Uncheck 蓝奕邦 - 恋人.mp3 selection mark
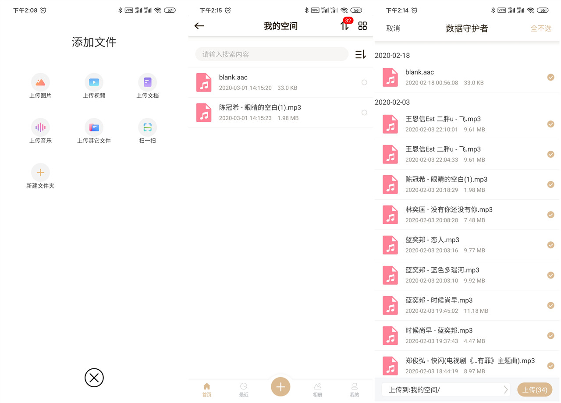The image size is (561, 403). pyautogui.click(x=550, y=245)
